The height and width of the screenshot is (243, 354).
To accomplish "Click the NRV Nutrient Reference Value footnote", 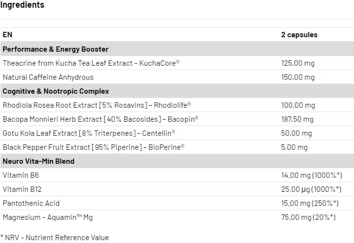I will pos(54,238).
